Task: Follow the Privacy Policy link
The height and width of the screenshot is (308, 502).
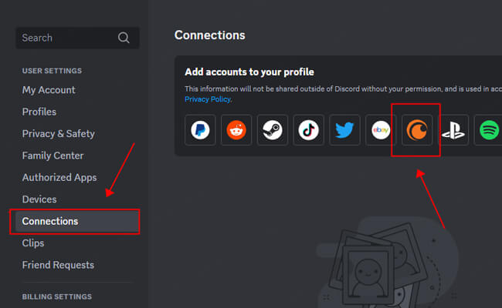Action: click(208, 99)
